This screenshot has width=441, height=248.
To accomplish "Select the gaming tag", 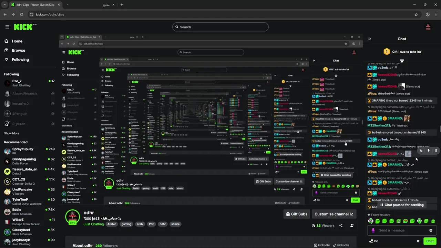I will (x=126, y=224).
